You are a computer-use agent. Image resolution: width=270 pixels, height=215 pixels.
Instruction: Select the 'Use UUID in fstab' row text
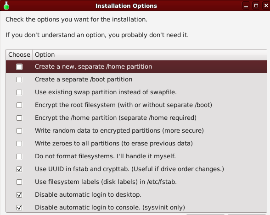tap(129, 169)
